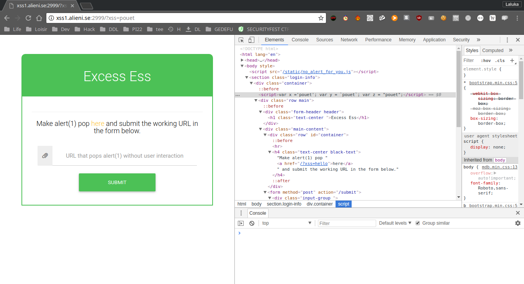Toggle the :hov element state button
This screenshot has height=284, width=524.
point(486,60)
